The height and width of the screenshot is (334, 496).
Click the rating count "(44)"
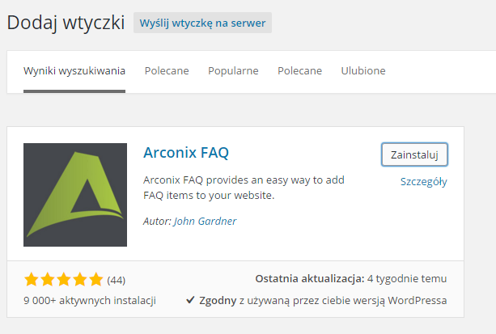(x=116, y=281)
